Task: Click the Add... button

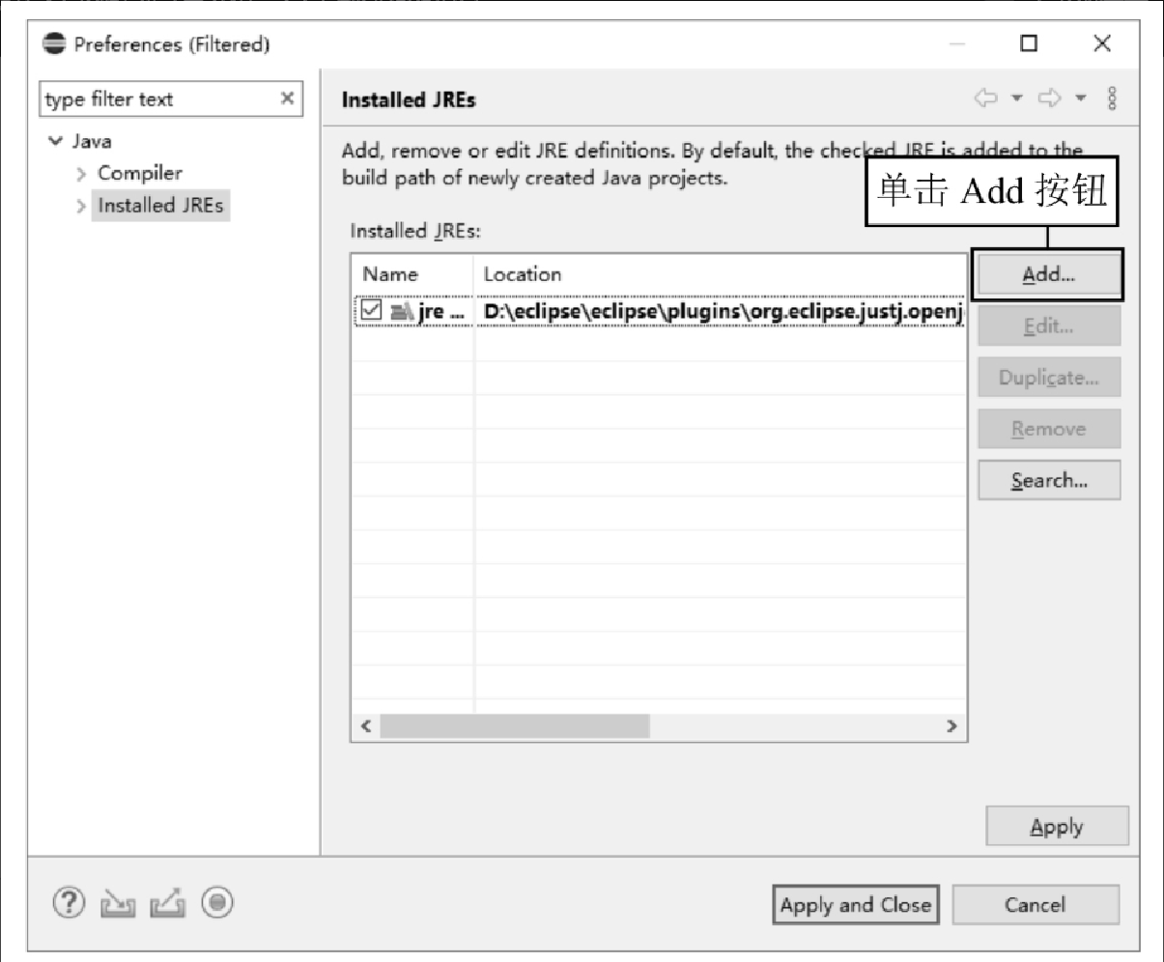Action: click(x=1048, y=274)
